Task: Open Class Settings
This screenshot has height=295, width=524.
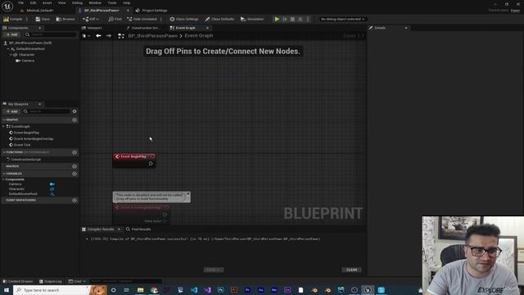Action: pyautogui.click(x=184, y=19)
